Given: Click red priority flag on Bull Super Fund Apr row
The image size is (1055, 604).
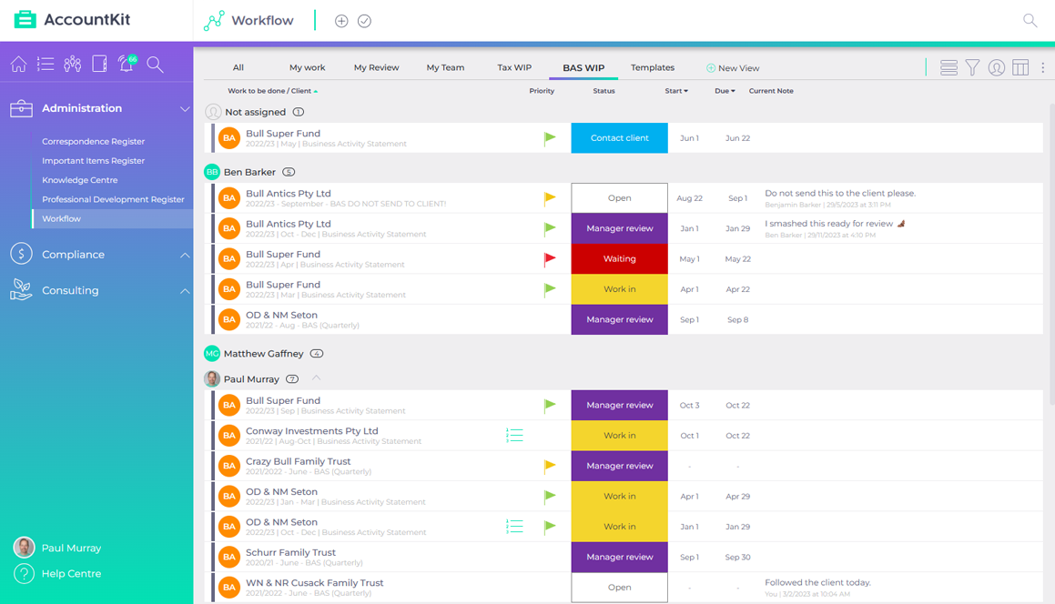Looking at the screenshot, I should click(x=550, y=259).
